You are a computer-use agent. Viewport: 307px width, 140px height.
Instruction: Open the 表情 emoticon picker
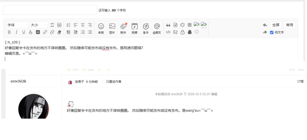click(x=101, y=29)
